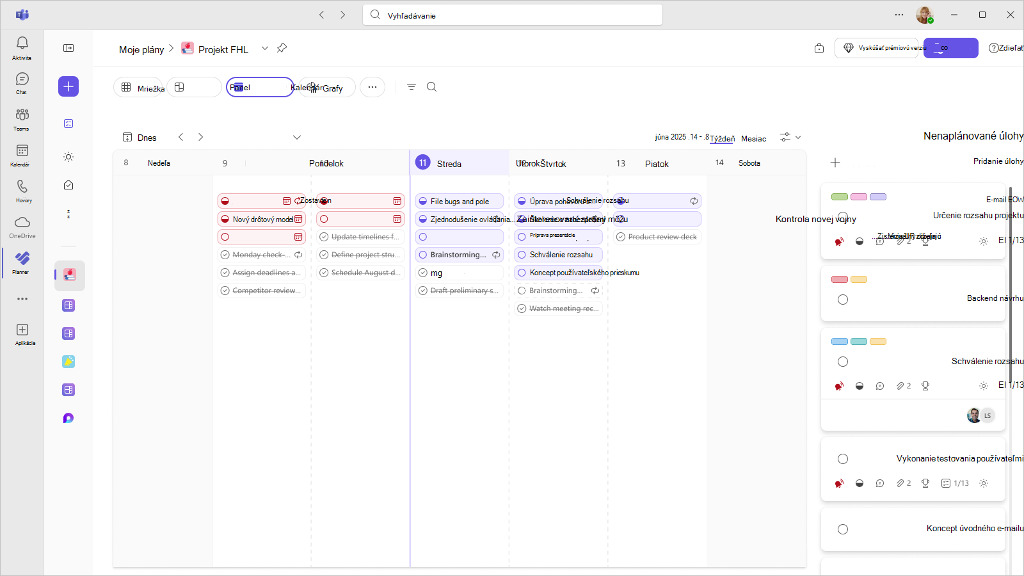The height and width of the screenshot is (576, 1024).
Task: Open more views ellipsis button
Action: [x=372, y=87]
